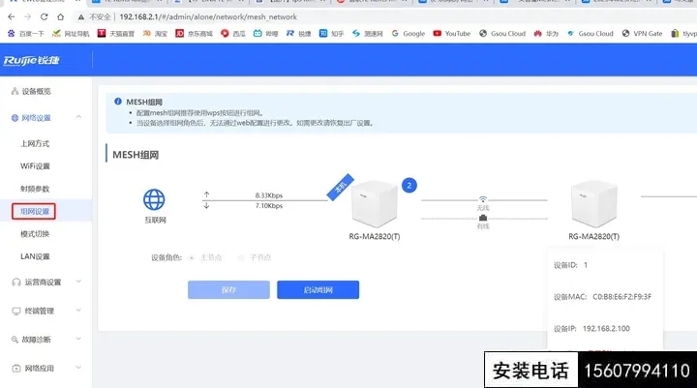Open the 天猫商城 bookmark
The height and width of the screenshot is (388, 697).
[x=115, y=33]
